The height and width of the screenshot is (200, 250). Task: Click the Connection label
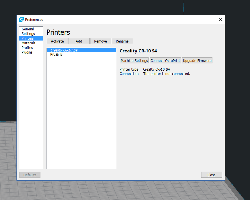[x=129, y=74]
